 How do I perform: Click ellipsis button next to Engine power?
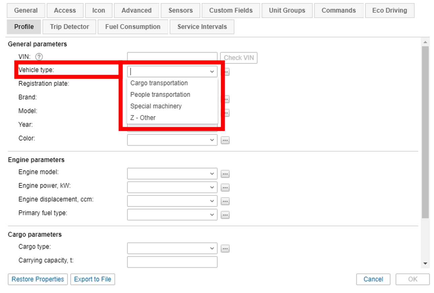click(x=225, y=187)
